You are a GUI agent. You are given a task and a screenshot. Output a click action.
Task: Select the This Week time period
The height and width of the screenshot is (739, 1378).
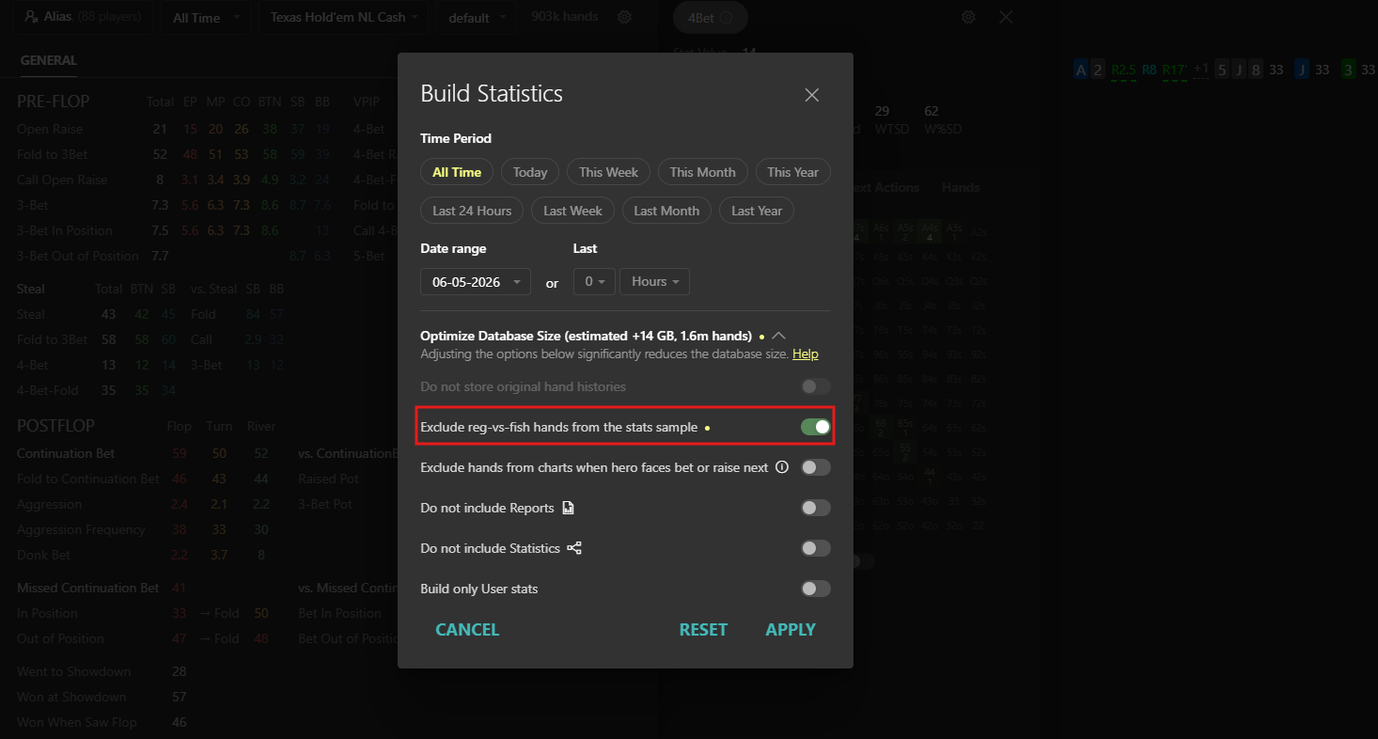(x=608, y=172)
